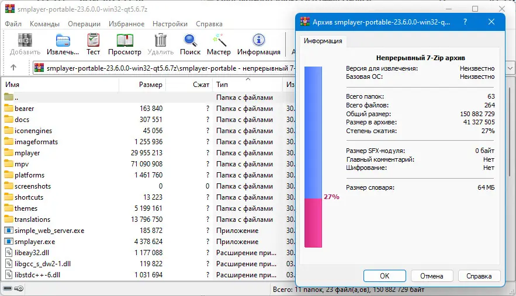
Task: Open the Операции menu
Action: coord(84,24)
